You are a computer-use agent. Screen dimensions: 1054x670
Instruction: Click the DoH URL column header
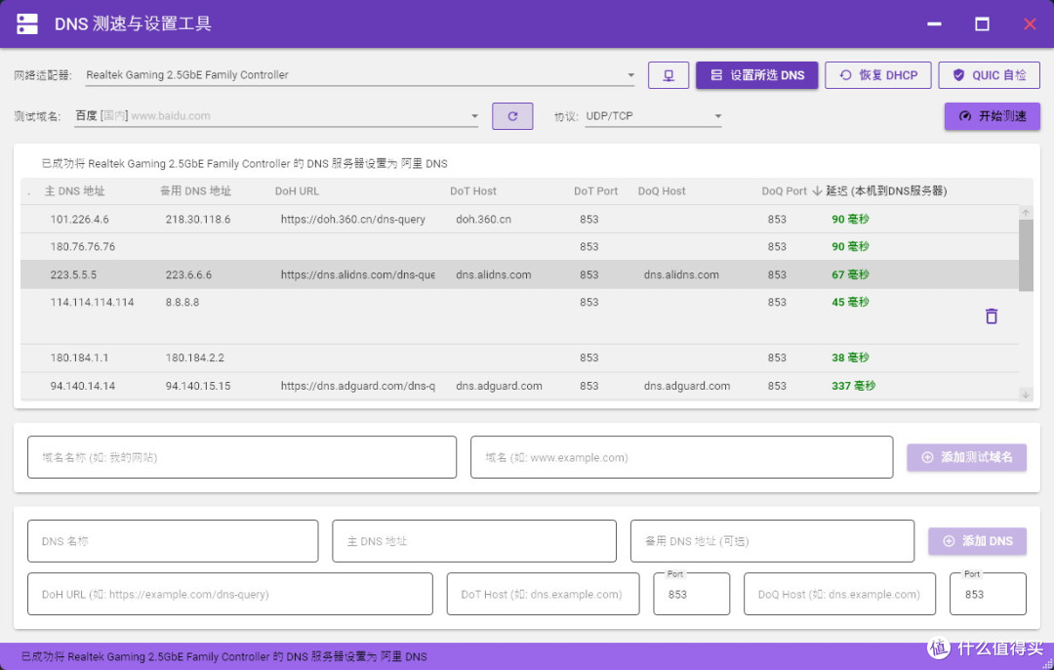[x=297, y=191]
